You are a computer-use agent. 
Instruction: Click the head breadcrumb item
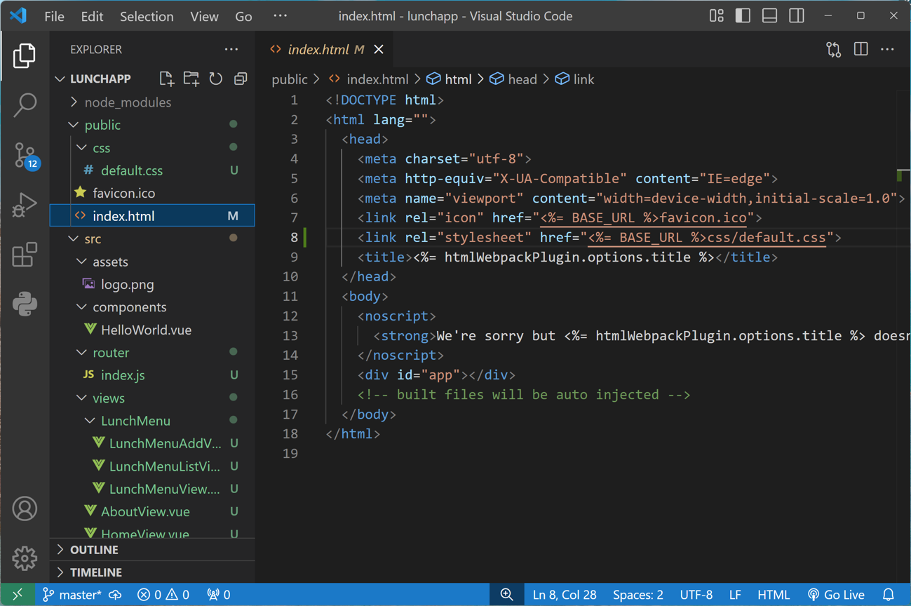click(x=514, y=79)
